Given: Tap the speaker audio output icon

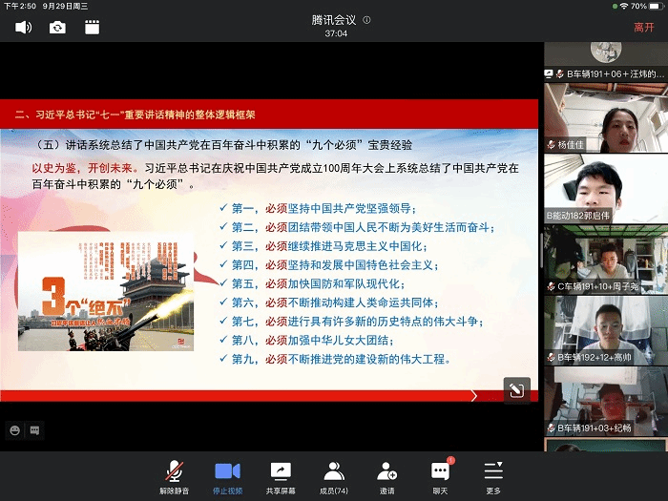Looking at the screenshot, I should click(x=24, y=28).
